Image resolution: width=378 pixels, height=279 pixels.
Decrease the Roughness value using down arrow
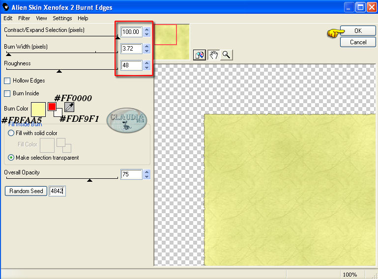coord(146,67)
